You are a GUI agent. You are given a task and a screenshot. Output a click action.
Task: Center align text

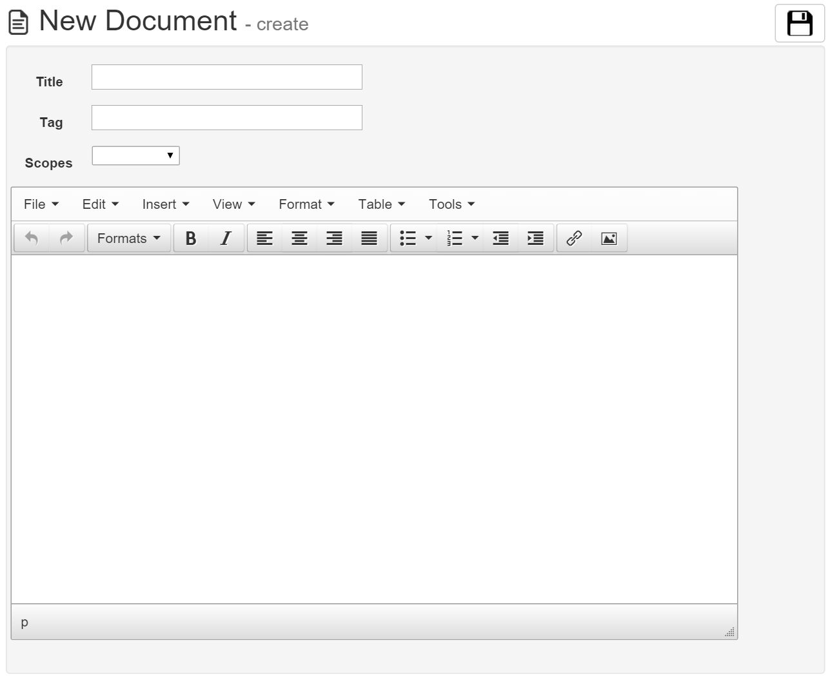click(x=299, y=238)
